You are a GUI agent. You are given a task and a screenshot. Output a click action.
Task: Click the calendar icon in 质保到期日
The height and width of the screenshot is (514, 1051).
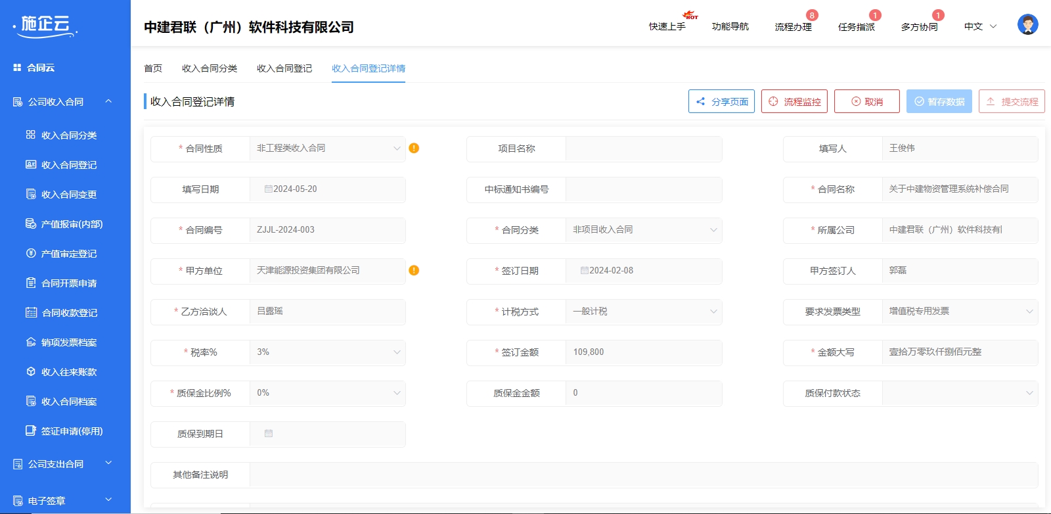click(269, 433)
